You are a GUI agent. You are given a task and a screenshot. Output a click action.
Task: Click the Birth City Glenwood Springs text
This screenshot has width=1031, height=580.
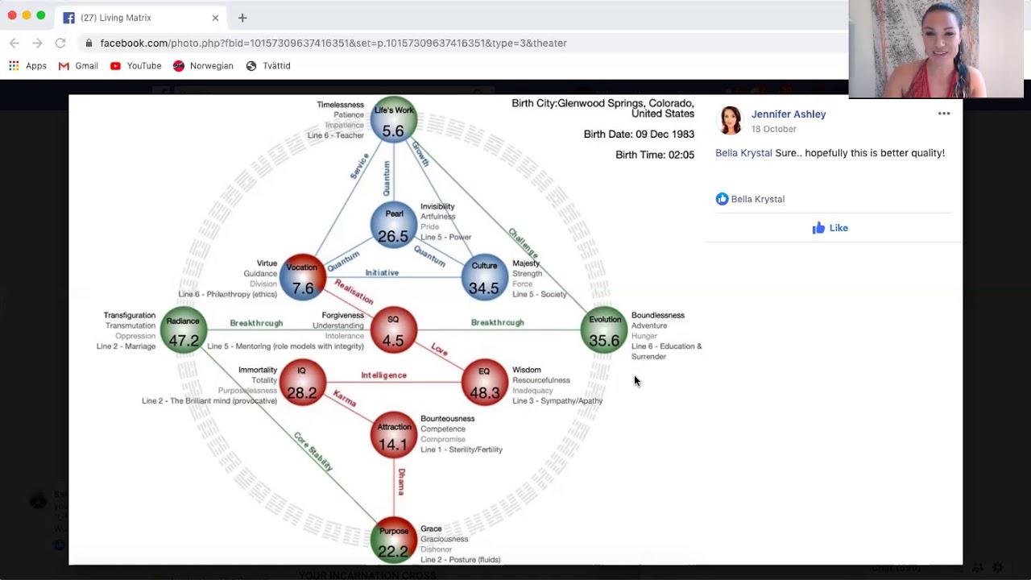602,108
